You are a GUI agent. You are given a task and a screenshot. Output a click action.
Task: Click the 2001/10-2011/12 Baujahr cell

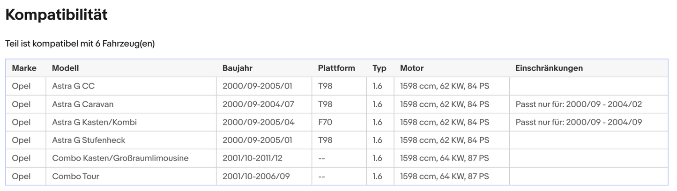(252, 158)
